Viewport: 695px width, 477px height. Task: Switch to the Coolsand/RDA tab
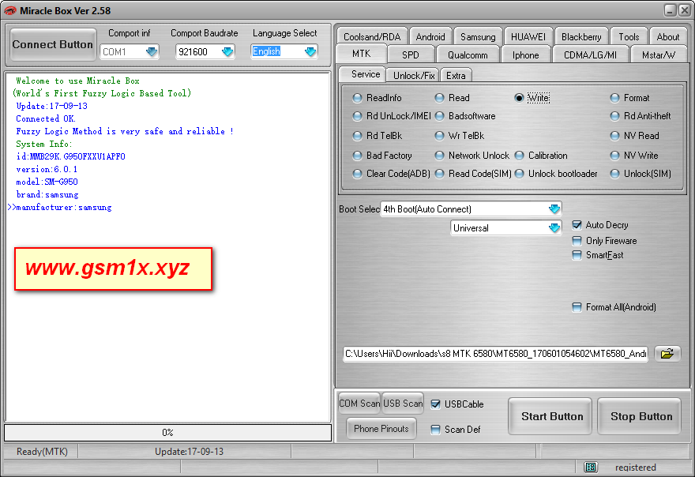click(372, 37)
